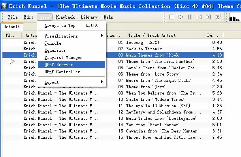Viewport: 241px width, 157px height.
Task: Choose UPnP Controller menu entry
Action: [x=72, y=72]
